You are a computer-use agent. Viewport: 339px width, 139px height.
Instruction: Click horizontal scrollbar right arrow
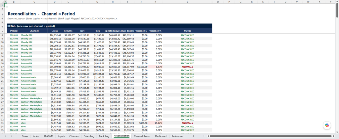point(334,136)
